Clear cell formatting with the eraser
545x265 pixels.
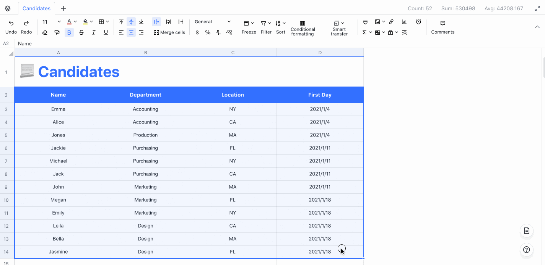(44, 32)
